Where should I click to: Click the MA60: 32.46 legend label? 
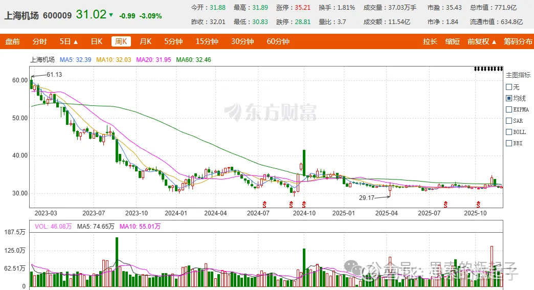pos(193,60)
